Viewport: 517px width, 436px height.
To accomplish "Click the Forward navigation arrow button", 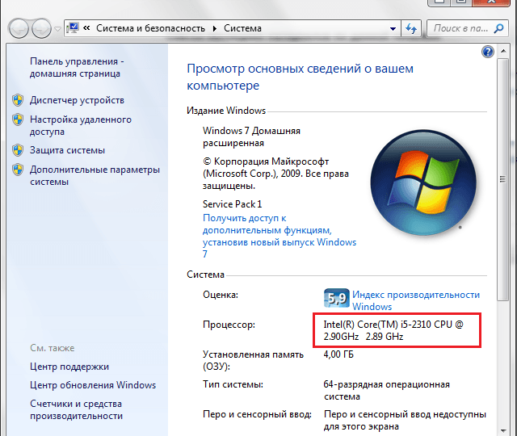I will (x=40, y=29).
